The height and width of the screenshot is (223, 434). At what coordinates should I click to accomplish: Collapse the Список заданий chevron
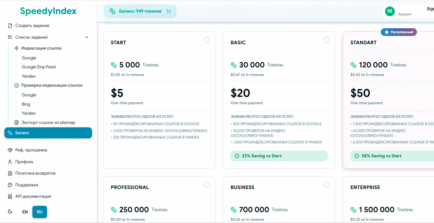86,37
